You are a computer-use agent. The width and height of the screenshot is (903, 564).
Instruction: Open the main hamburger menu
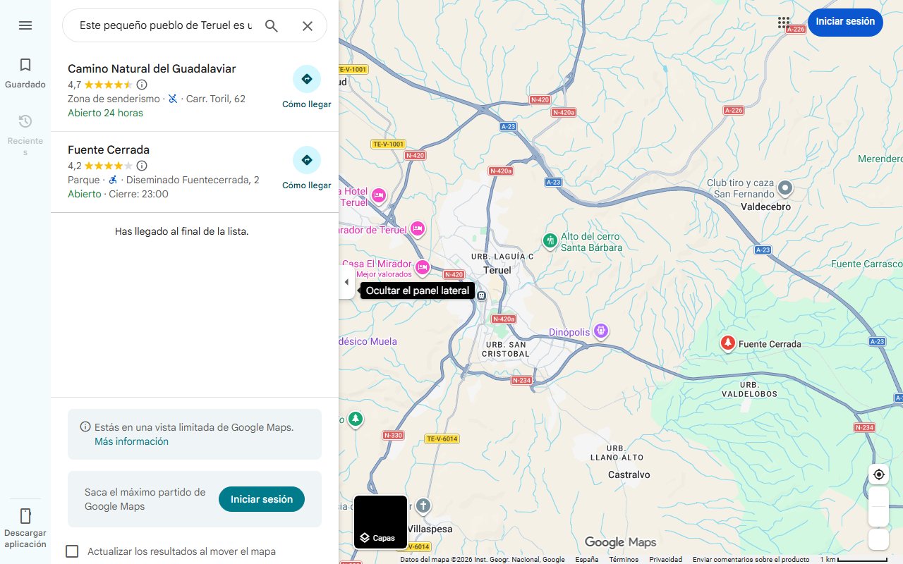coord(25,25)
